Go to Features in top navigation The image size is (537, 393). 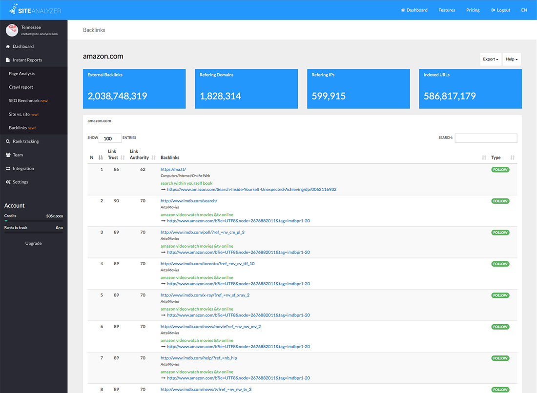point(447,10)
